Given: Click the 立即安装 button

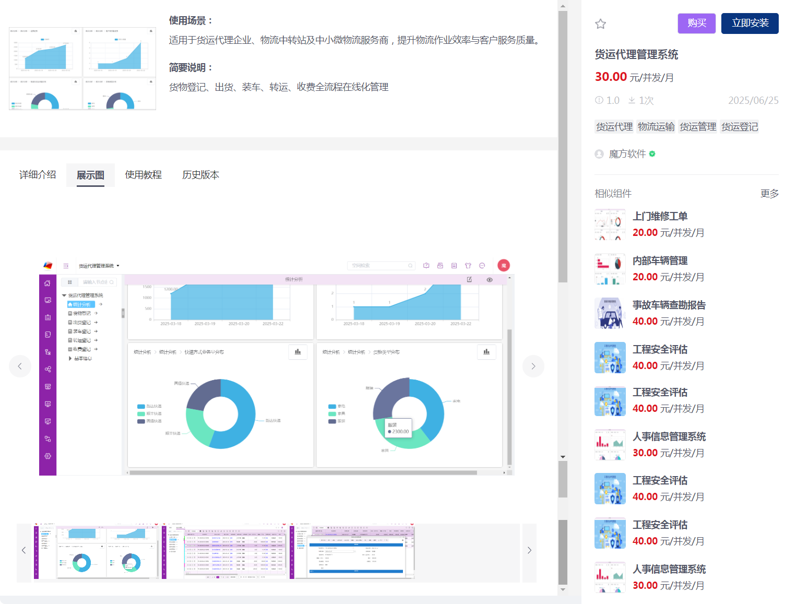Looking at the screenshot, I should (750, 23).
